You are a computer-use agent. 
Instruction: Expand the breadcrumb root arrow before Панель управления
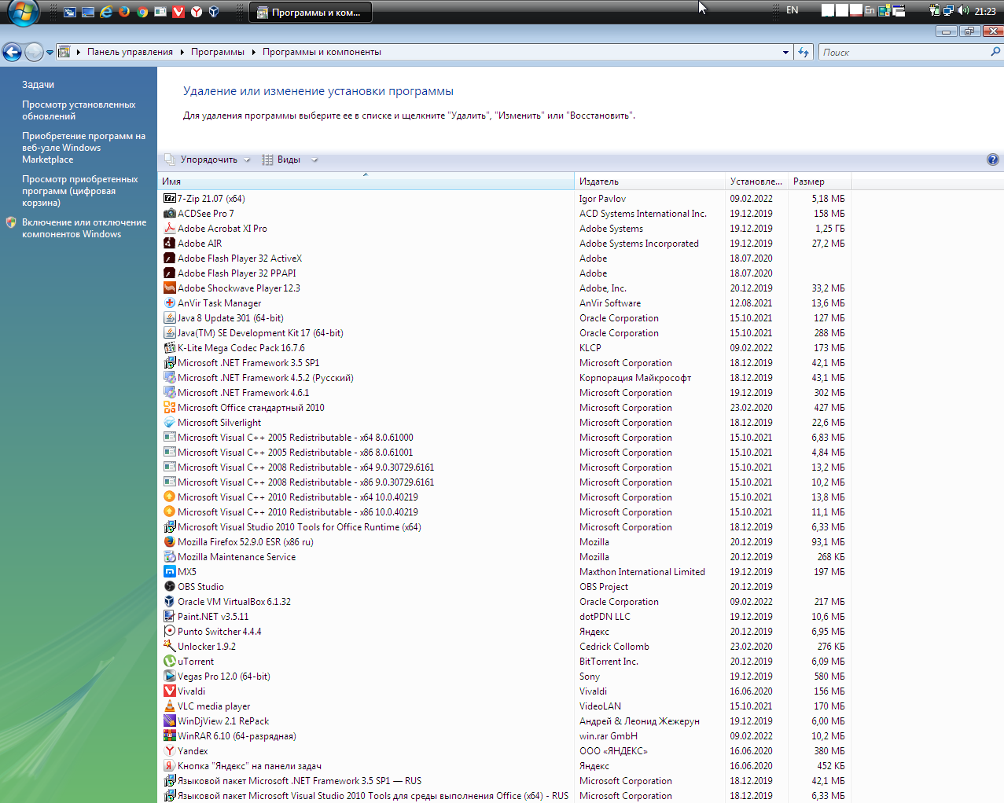79,52
